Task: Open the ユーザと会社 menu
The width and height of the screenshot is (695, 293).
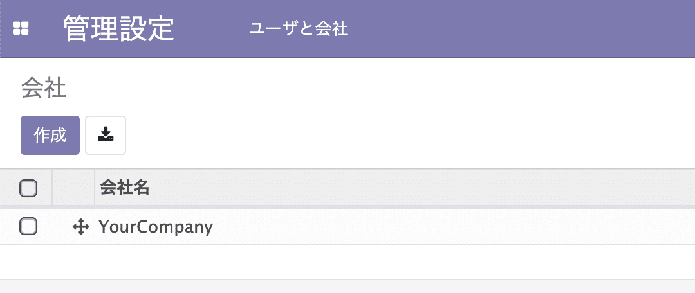Action: [299, 29]
